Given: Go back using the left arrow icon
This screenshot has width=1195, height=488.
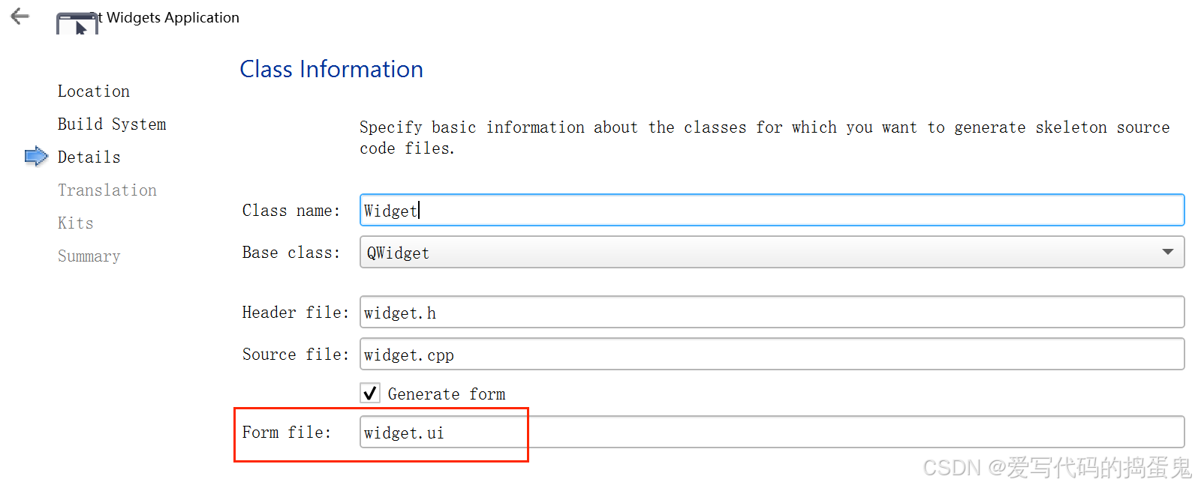Looking at the screenshot, I should [x=20, y=16].
